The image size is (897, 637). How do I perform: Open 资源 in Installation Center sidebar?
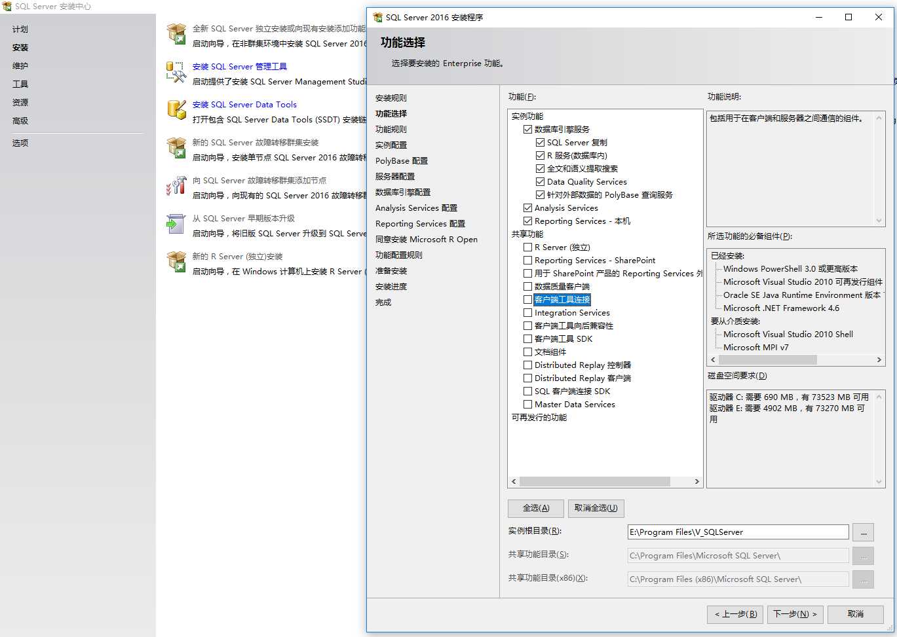point(20,102)
